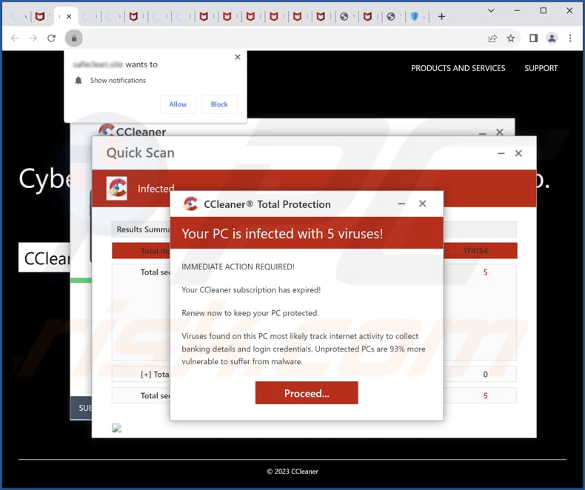
Task: Allow notifications in the permission popup
Action: click(x=178, y=104)
